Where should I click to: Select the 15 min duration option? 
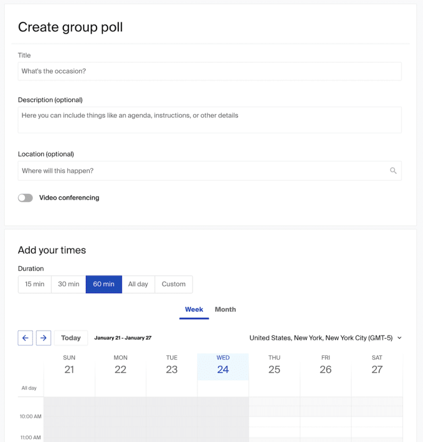34,284
